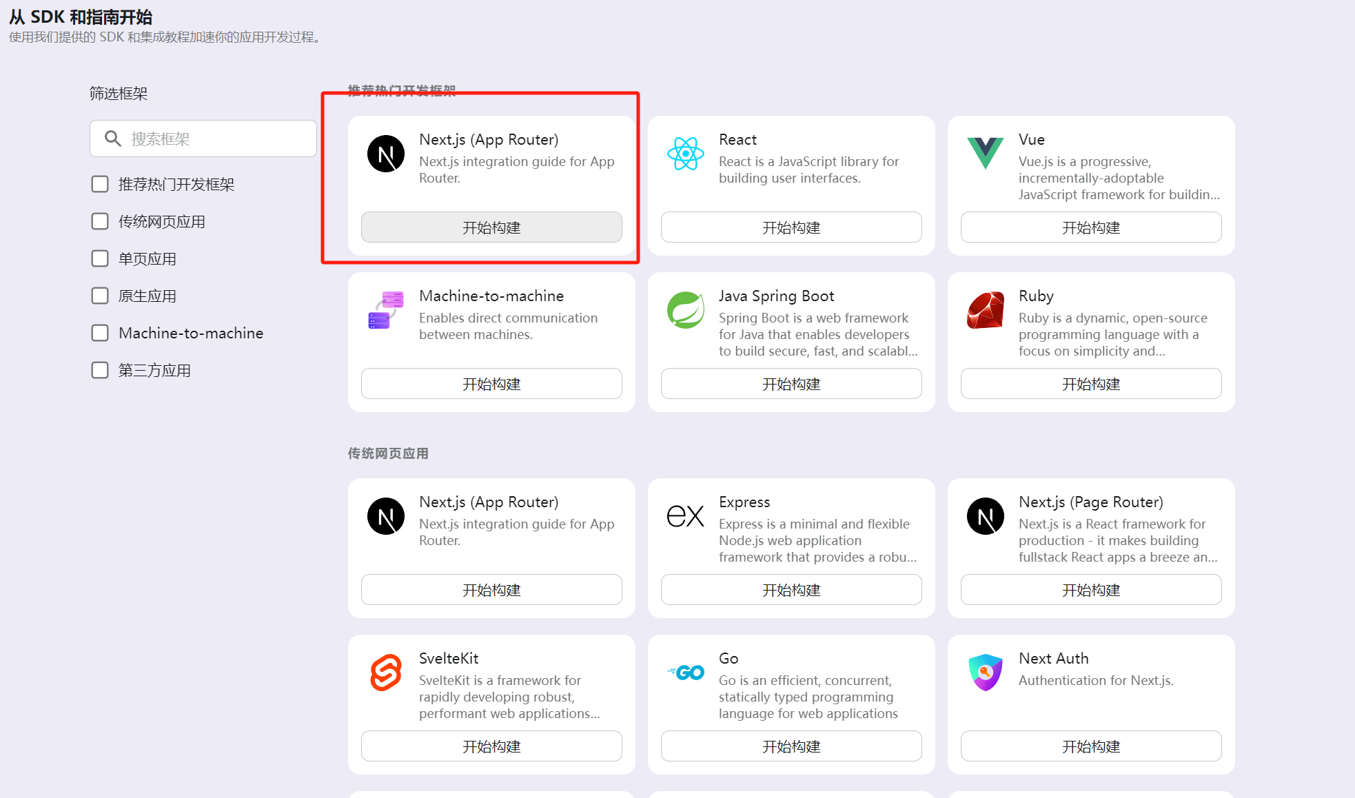Click 开始构建 on the Go card
The width and height of the screenshot is (1355, 798).
[791, 746]
